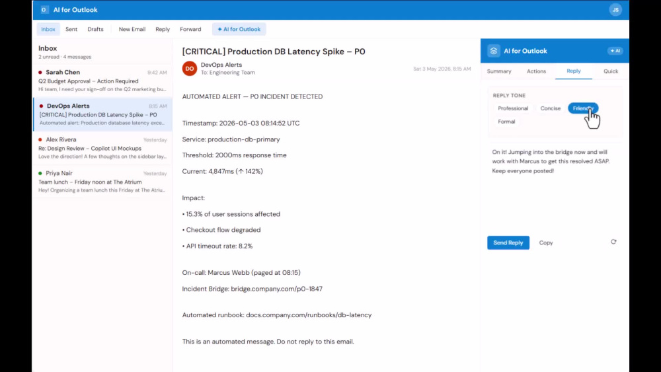Click 'Threshold: 2000ms response time' line
The width and height of the screenshot is (661, 372).
coord(235,155)
